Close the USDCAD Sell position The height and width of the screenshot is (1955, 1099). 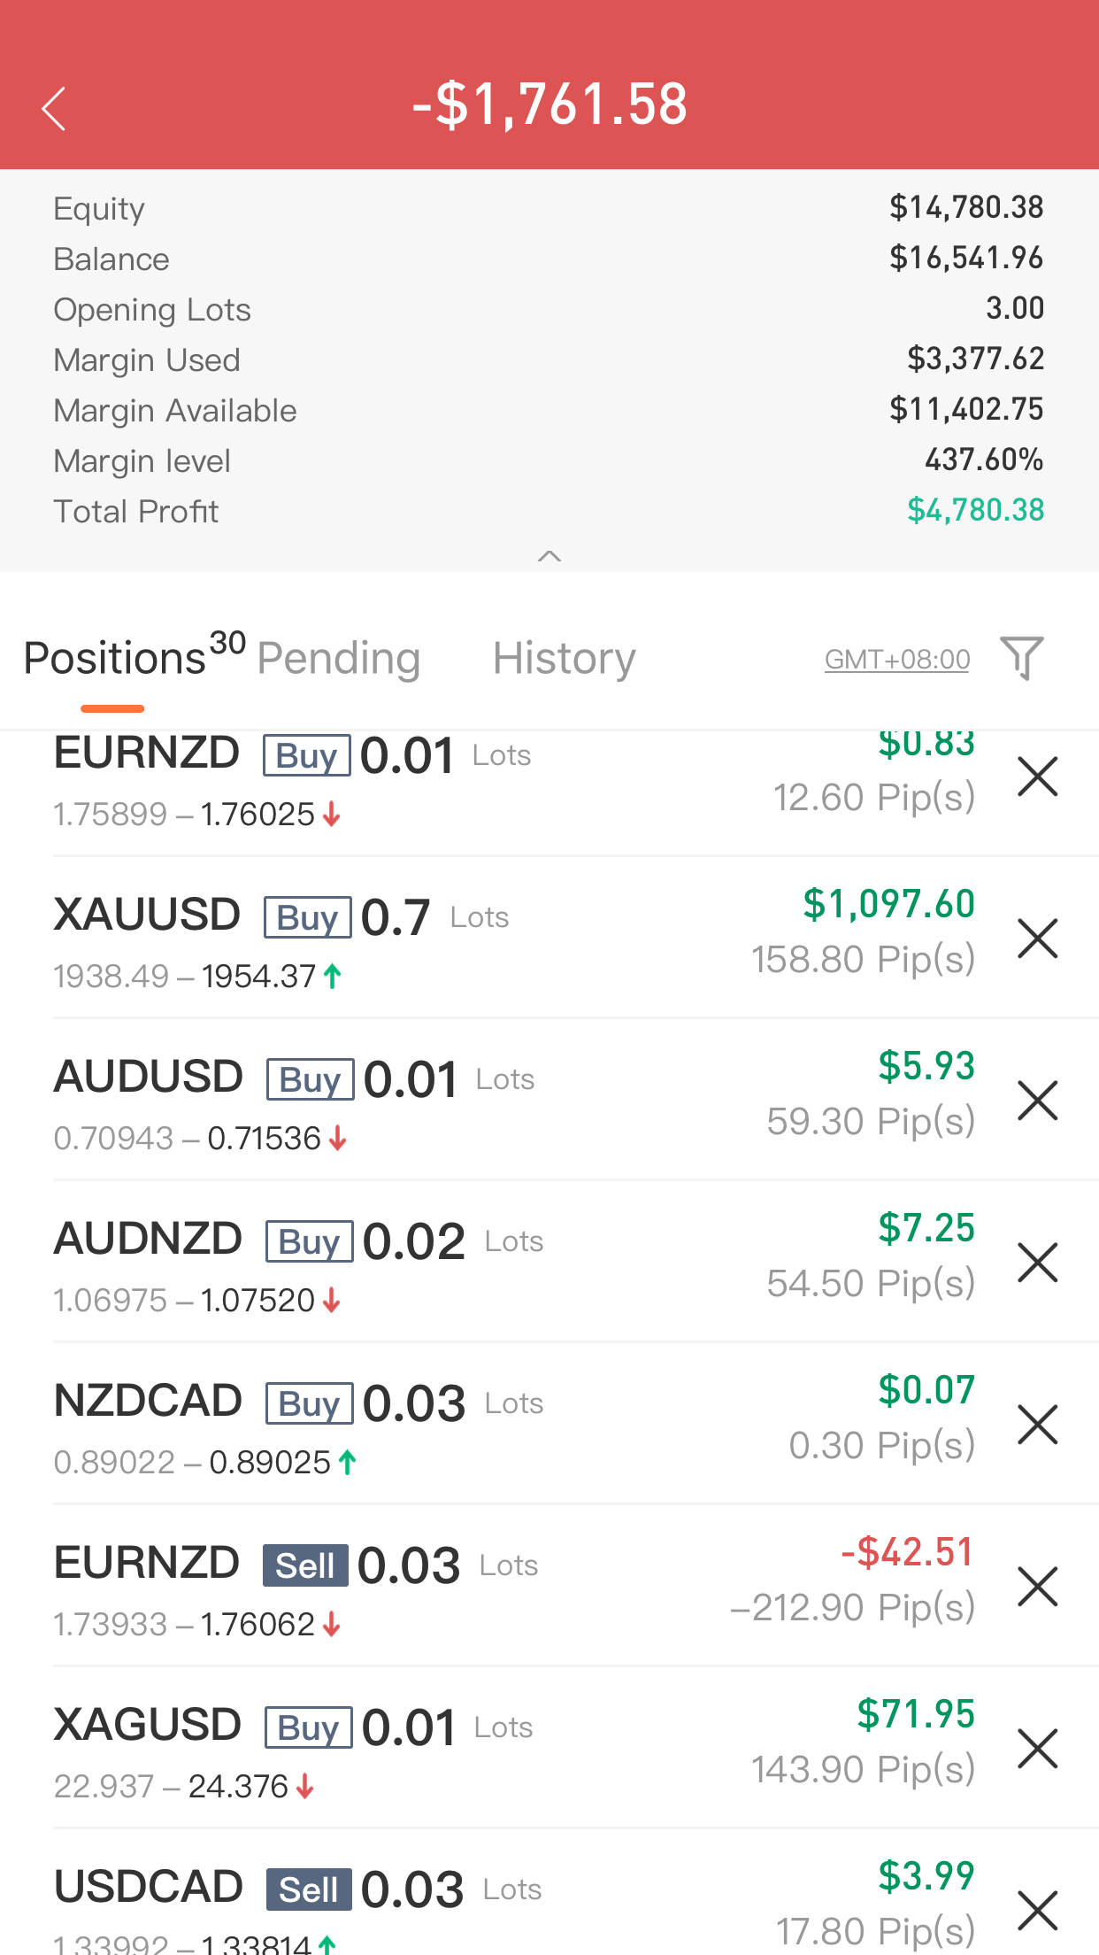tap(1037, 1910)
